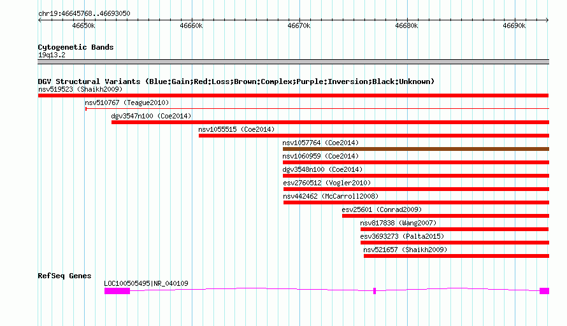Open nsv1060959 (Coe2014) label
This screenshot has width=567, height=326.
[320, 156]
